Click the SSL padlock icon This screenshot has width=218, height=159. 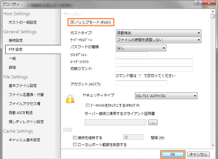[70, 99]
